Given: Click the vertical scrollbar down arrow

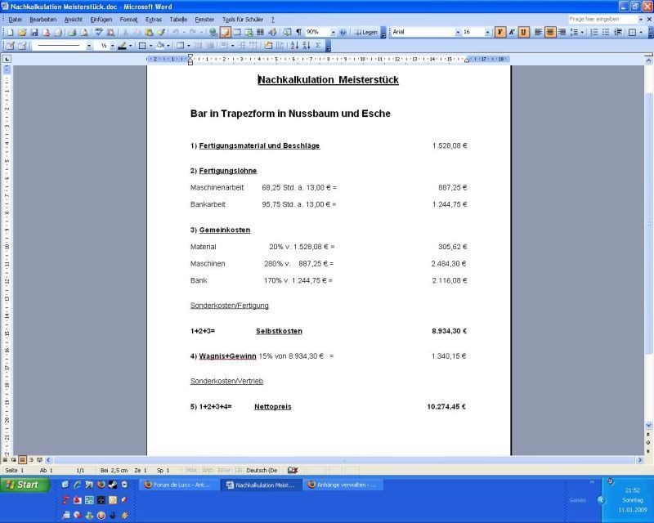Looking at the screenshot, I should (x=648, y=426).
